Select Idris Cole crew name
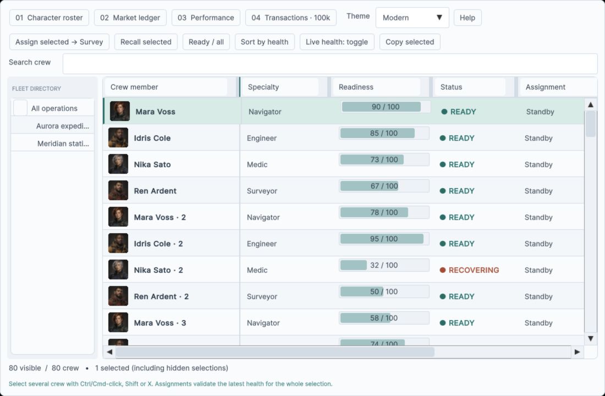 click(152, 138)
